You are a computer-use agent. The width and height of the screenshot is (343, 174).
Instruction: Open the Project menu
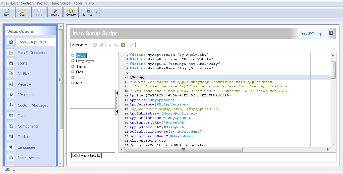pos(43,3)
